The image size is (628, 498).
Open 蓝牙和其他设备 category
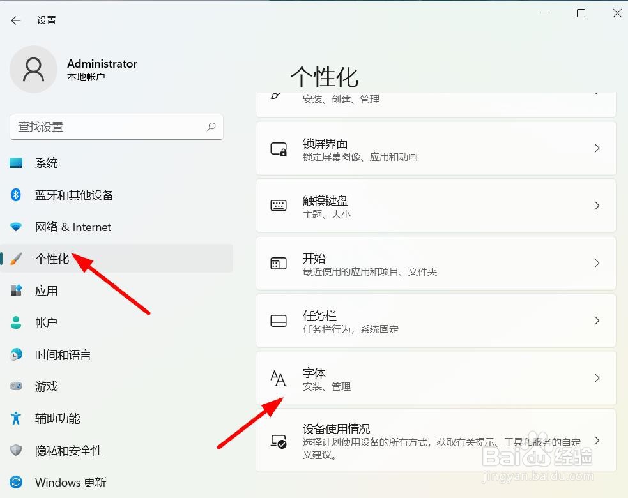[x=116, y=195]
